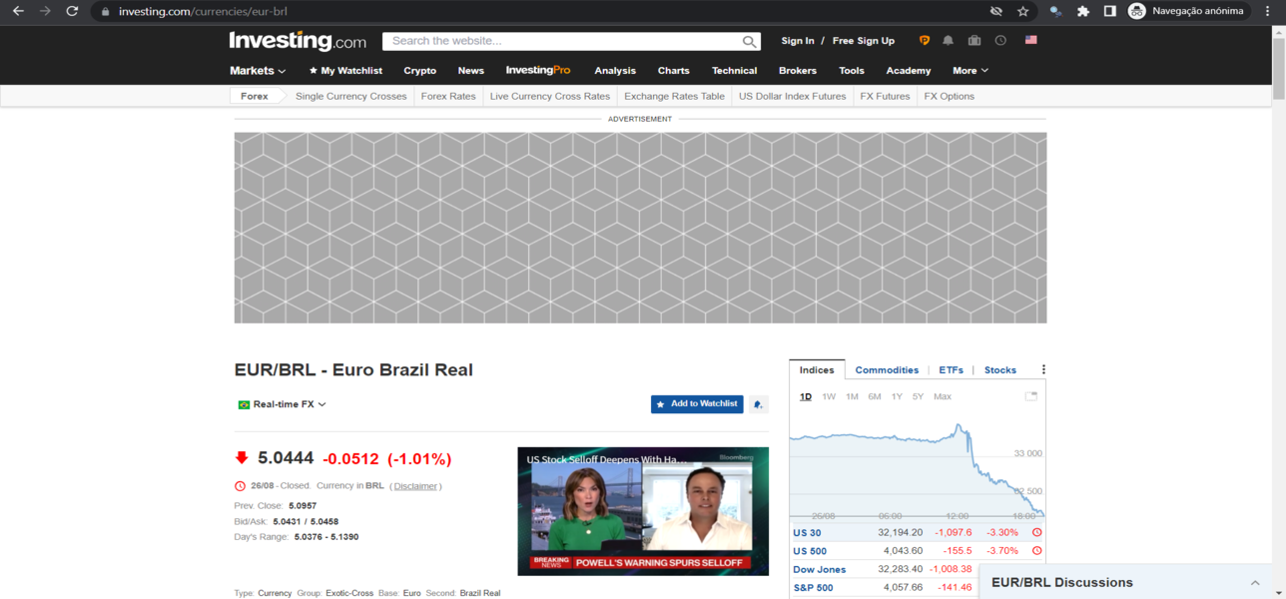Open Single Currency Crosses submenu link
The image size is (1286, 599).
pos(351,97)
